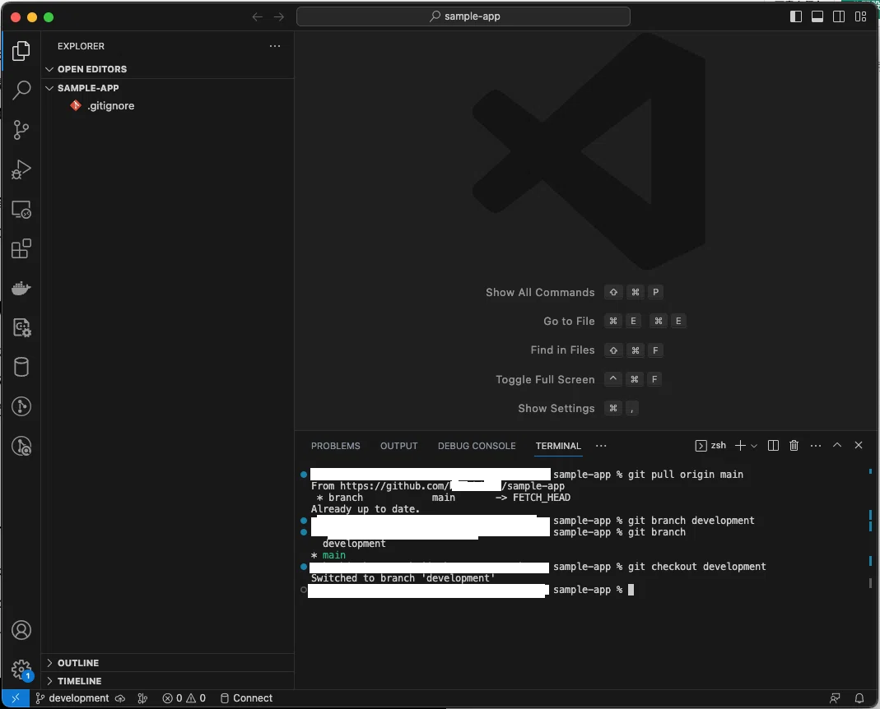Switch to the Problems tab
Image resolution: width=880 pixels, height=709 pixels.
[x=336, y=446]
